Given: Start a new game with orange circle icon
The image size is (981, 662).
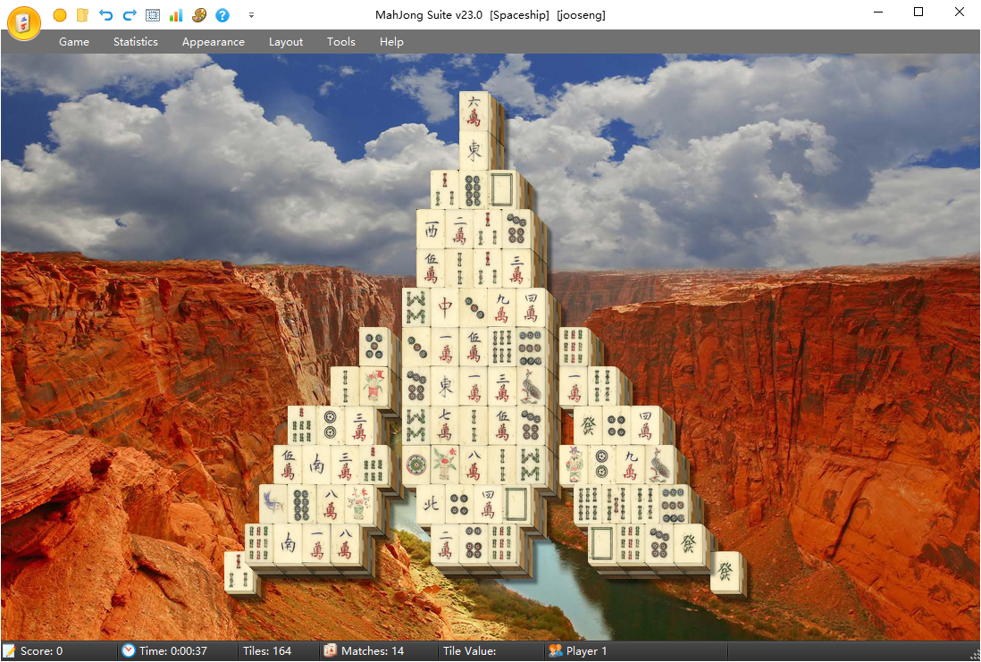Looking at the screenshot, I should tap(60, 15).
